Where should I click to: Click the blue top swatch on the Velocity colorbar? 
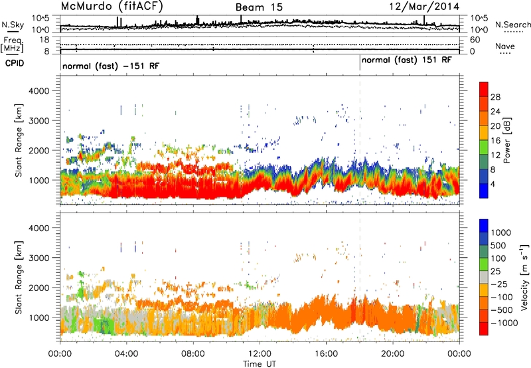pyautogui.click(x=484, y=226)
